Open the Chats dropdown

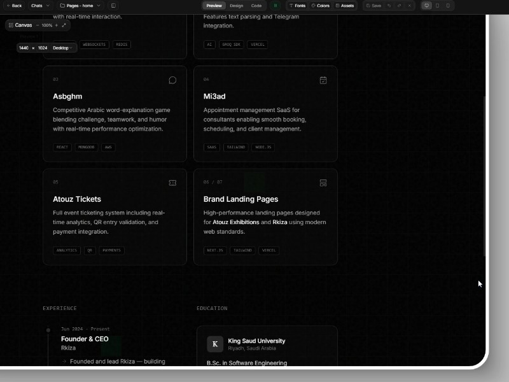point(40,6)
